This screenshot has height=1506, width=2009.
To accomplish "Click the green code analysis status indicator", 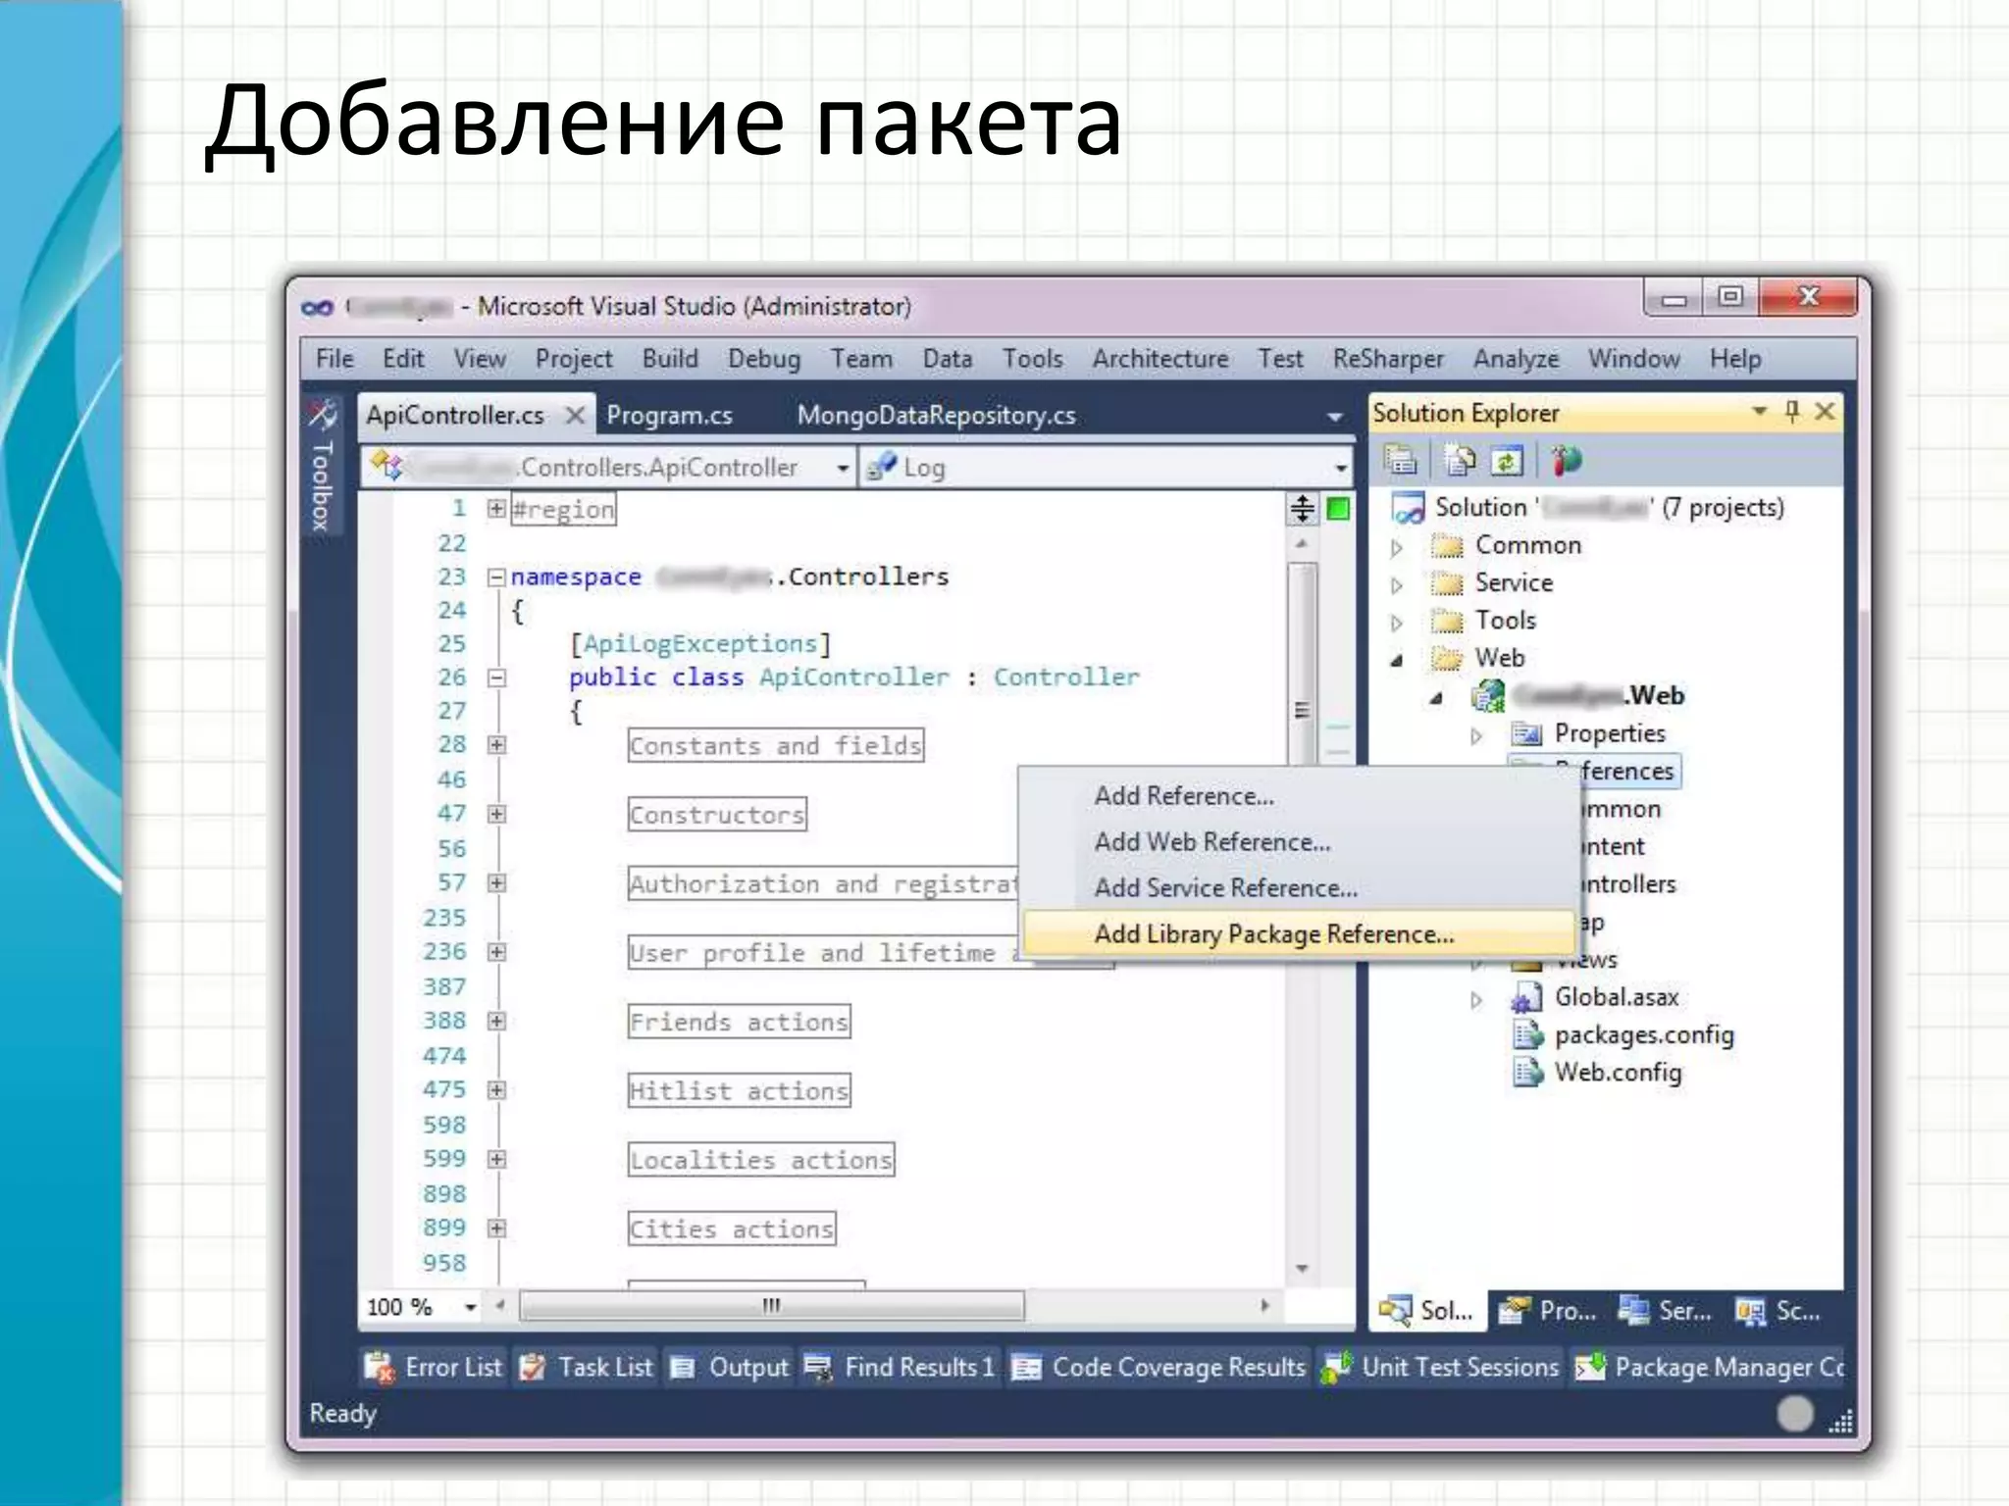I will coord(1338,509).
